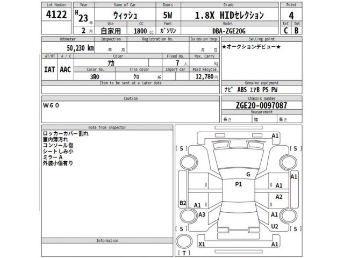The height and width of the screenshot is (258, 344).
Task: Click inspector note 外装小傷有り
Action: click(58, 163)
